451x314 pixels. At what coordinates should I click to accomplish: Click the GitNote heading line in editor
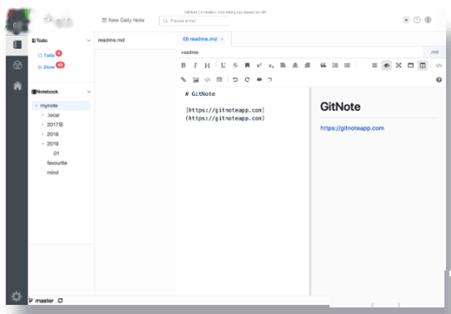click(x=200, y=94)
